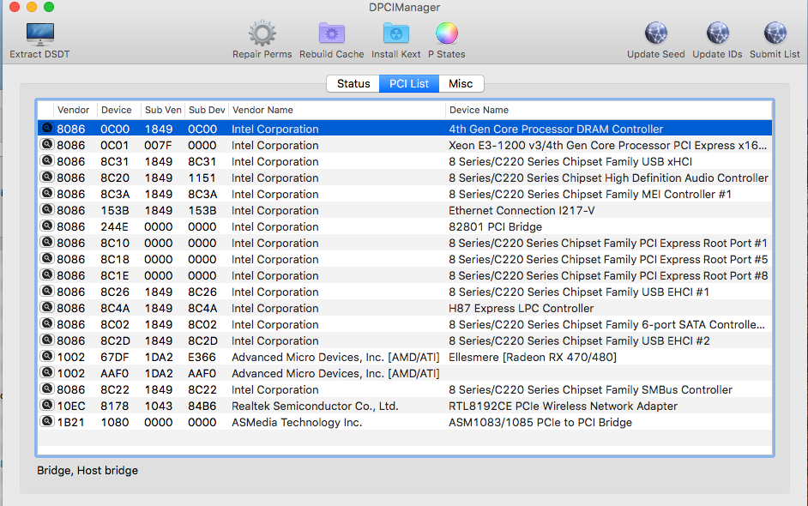Image resolution: width=808 pixels, height=506 pixels.
Task: Select High Definition Audio Controller row
Action: (x=405, y=178)
